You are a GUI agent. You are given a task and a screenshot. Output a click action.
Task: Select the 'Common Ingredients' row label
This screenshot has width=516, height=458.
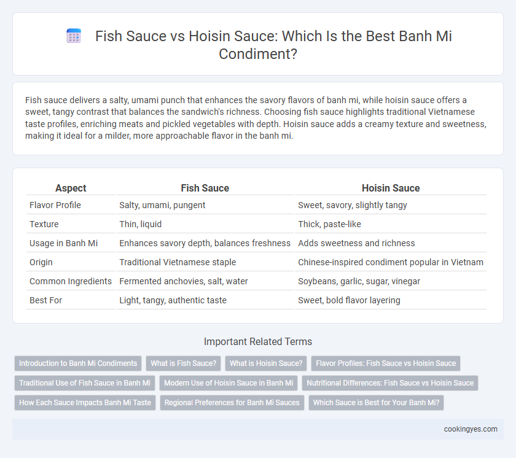point(71,281)
